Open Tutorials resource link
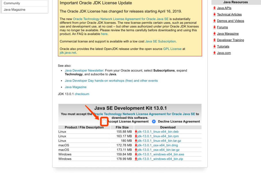Screen dimensions: 261x173 point(223,46)
